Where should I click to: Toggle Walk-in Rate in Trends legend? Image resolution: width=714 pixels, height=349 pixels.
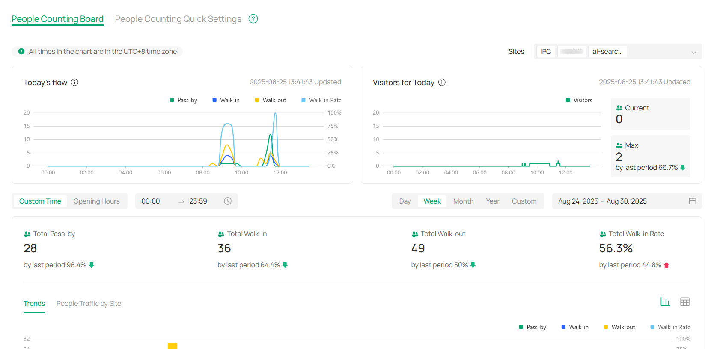[670, 327]
